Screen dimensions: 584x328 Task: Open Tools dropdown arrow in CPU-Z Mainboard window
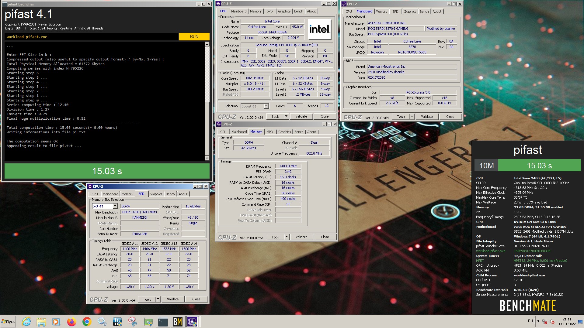tap(412, 117)
